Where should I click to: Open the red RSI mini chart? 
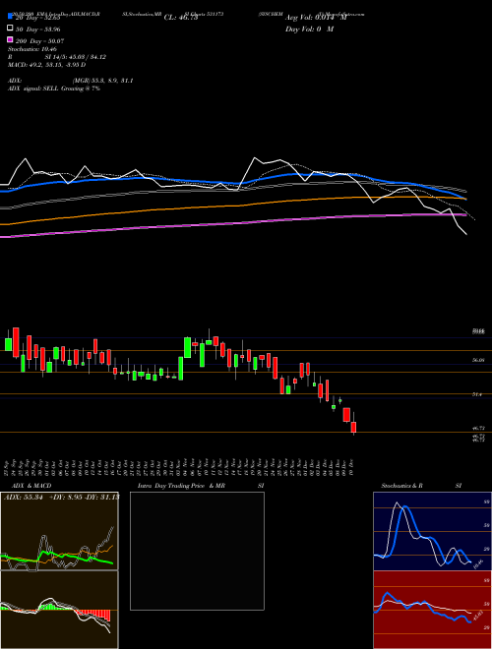coord(432,610)
